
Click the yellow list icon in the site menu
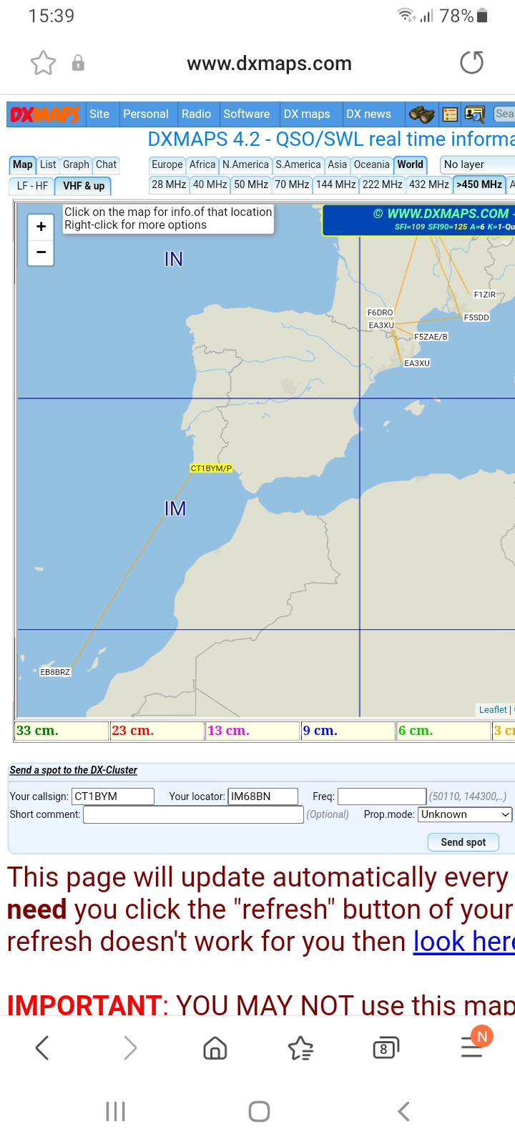[x=450, y=114]
